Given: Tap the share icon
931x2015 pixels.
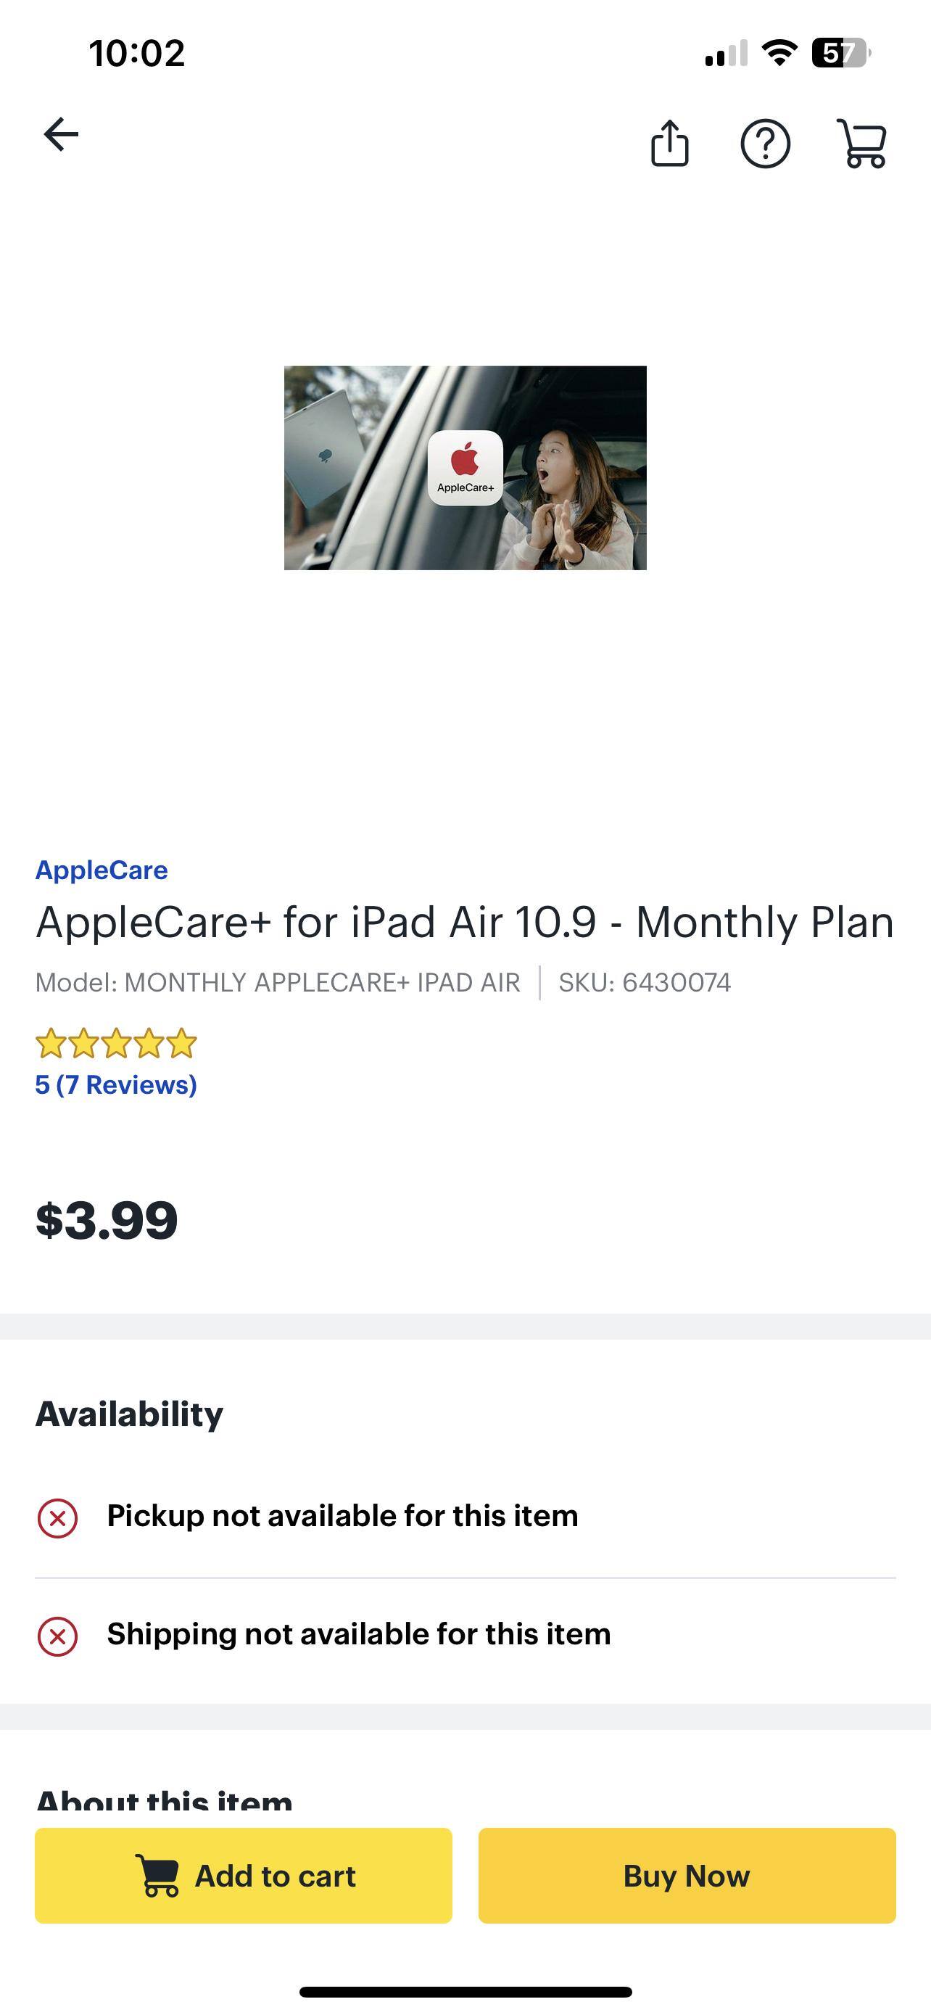Looking at the screenshot, I should [x=670, y=144].
